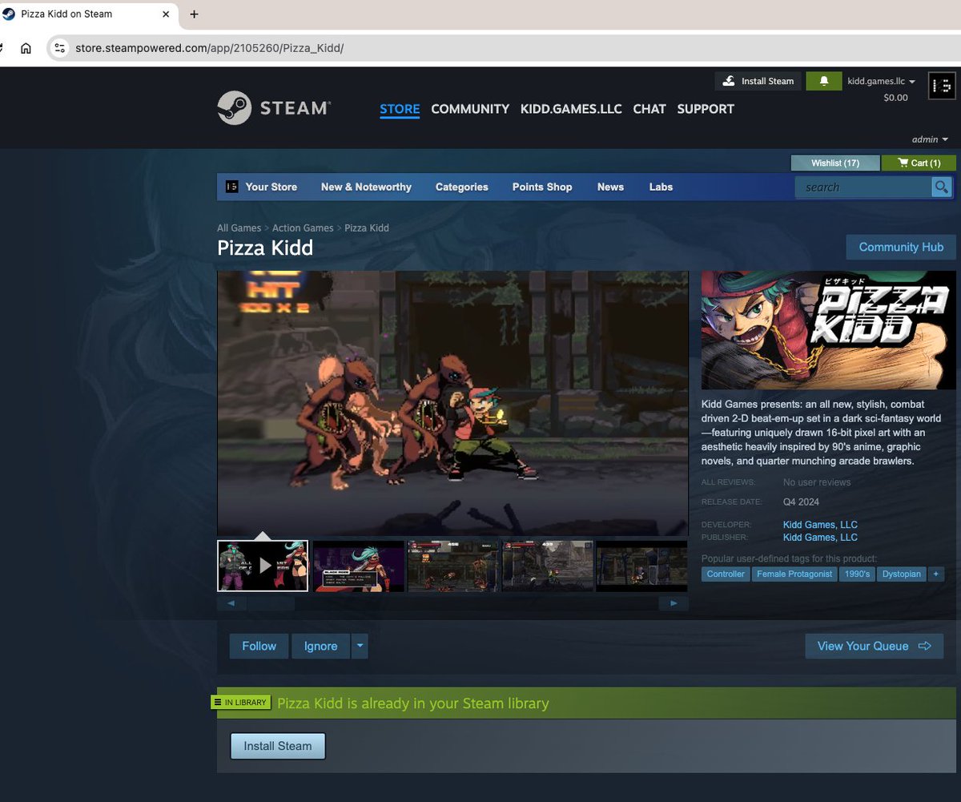The image size is (961, 802).
Task: Open Your Store menu
Action: 271,187
